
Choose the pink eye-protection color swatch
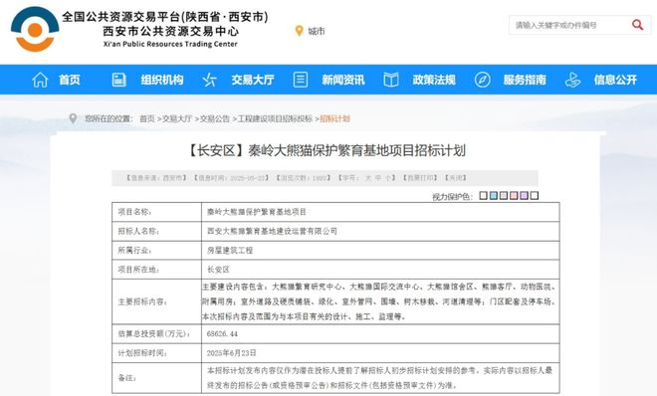click(x=514, y=195)
